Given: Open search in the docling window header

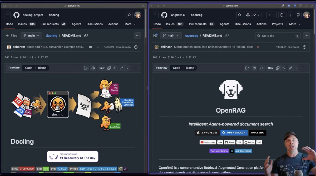Looking at the screenshot, I should (129, 15).
